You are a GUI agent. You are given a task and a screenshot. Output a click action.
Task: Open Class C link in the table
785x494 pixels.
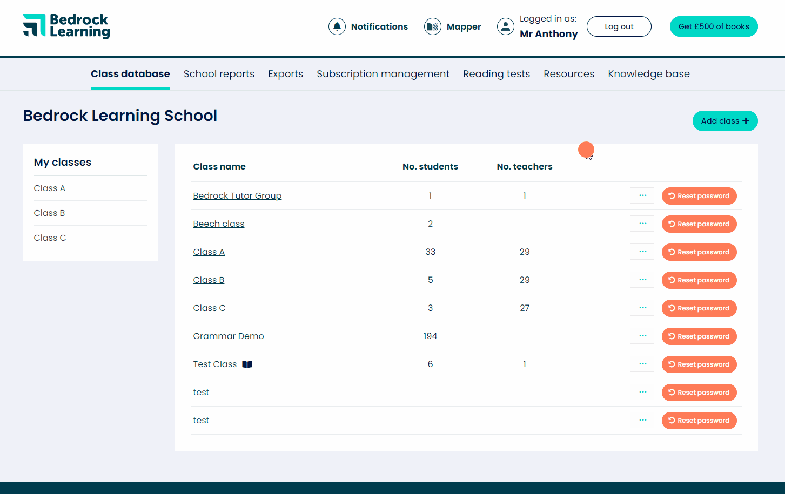(x=209, y=308)
